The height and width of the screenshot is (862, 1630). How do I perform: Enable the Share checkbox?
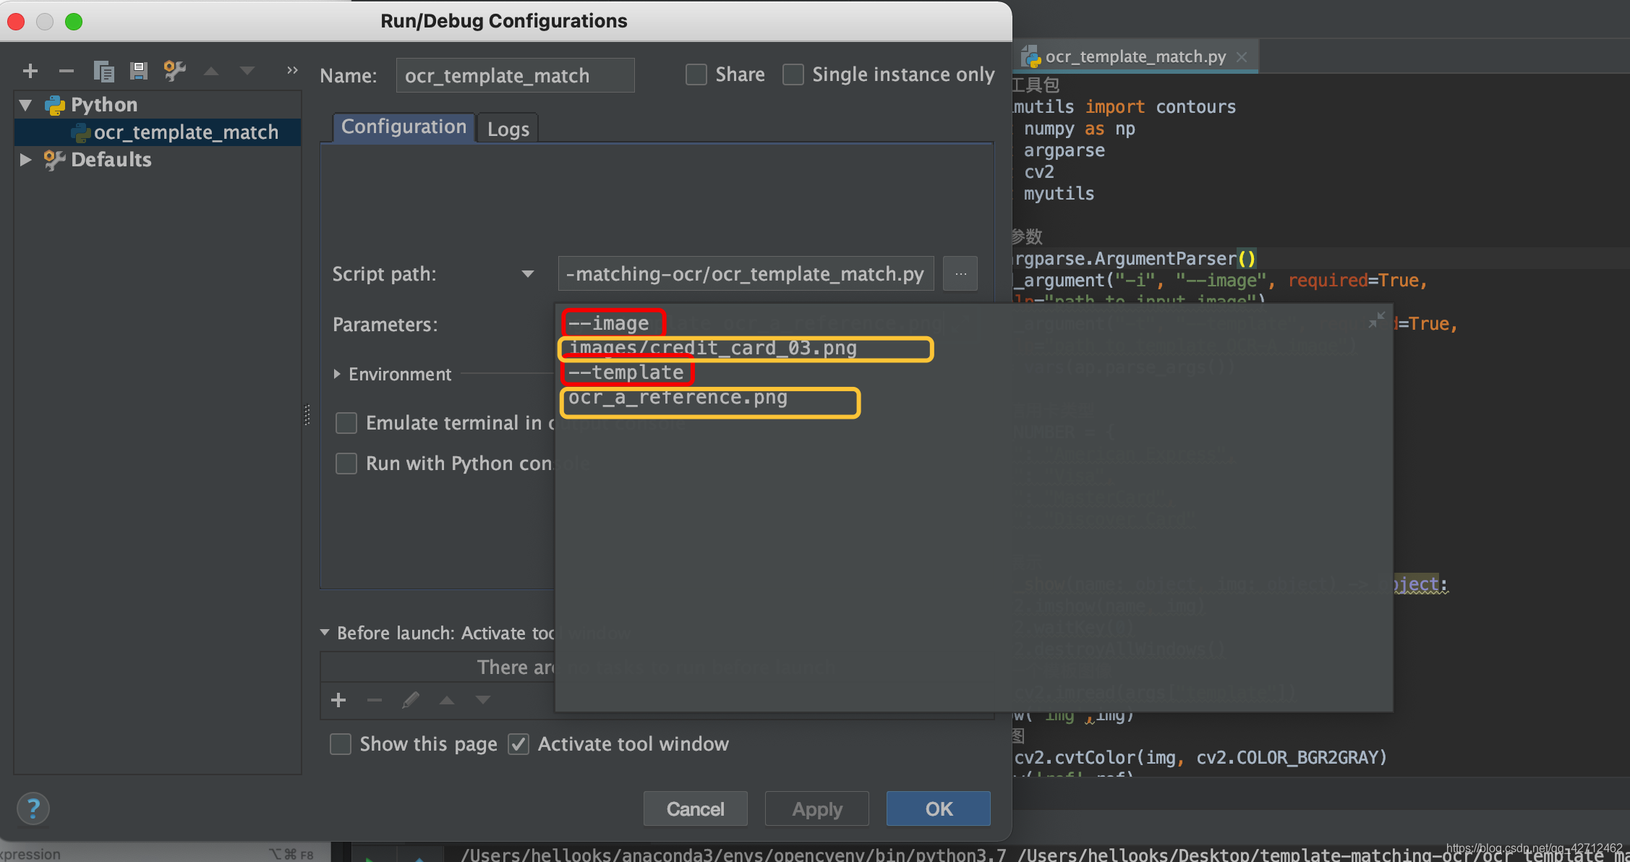pyautogui.click(x=696, y=74)
